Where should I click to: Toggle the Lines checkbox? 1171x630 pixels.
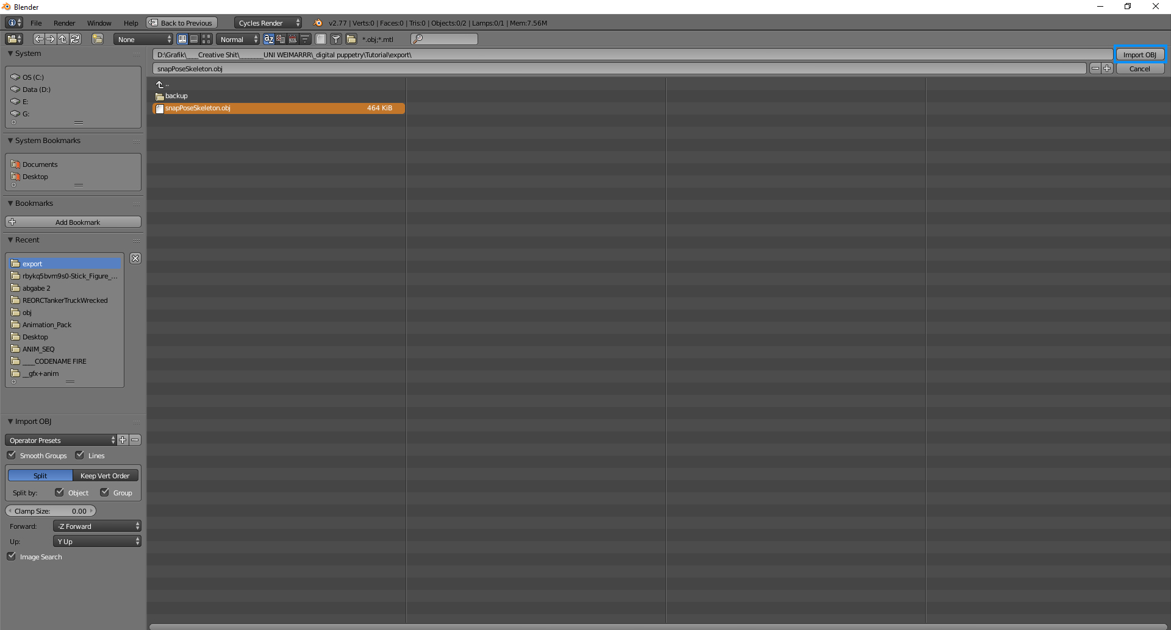click(x=80, y=455)
